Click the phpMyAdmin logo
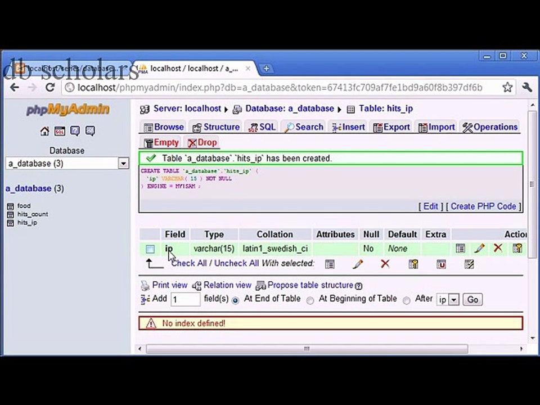 (68, 110)
